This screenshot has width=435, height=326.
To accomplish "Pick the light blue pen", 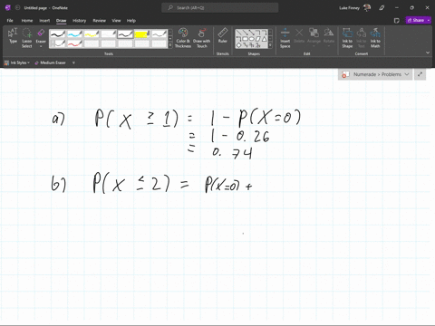I will 74,34.
